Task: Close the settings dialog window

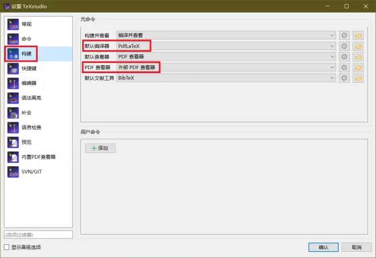Action: pyautogui.click(x=366, y=6)
